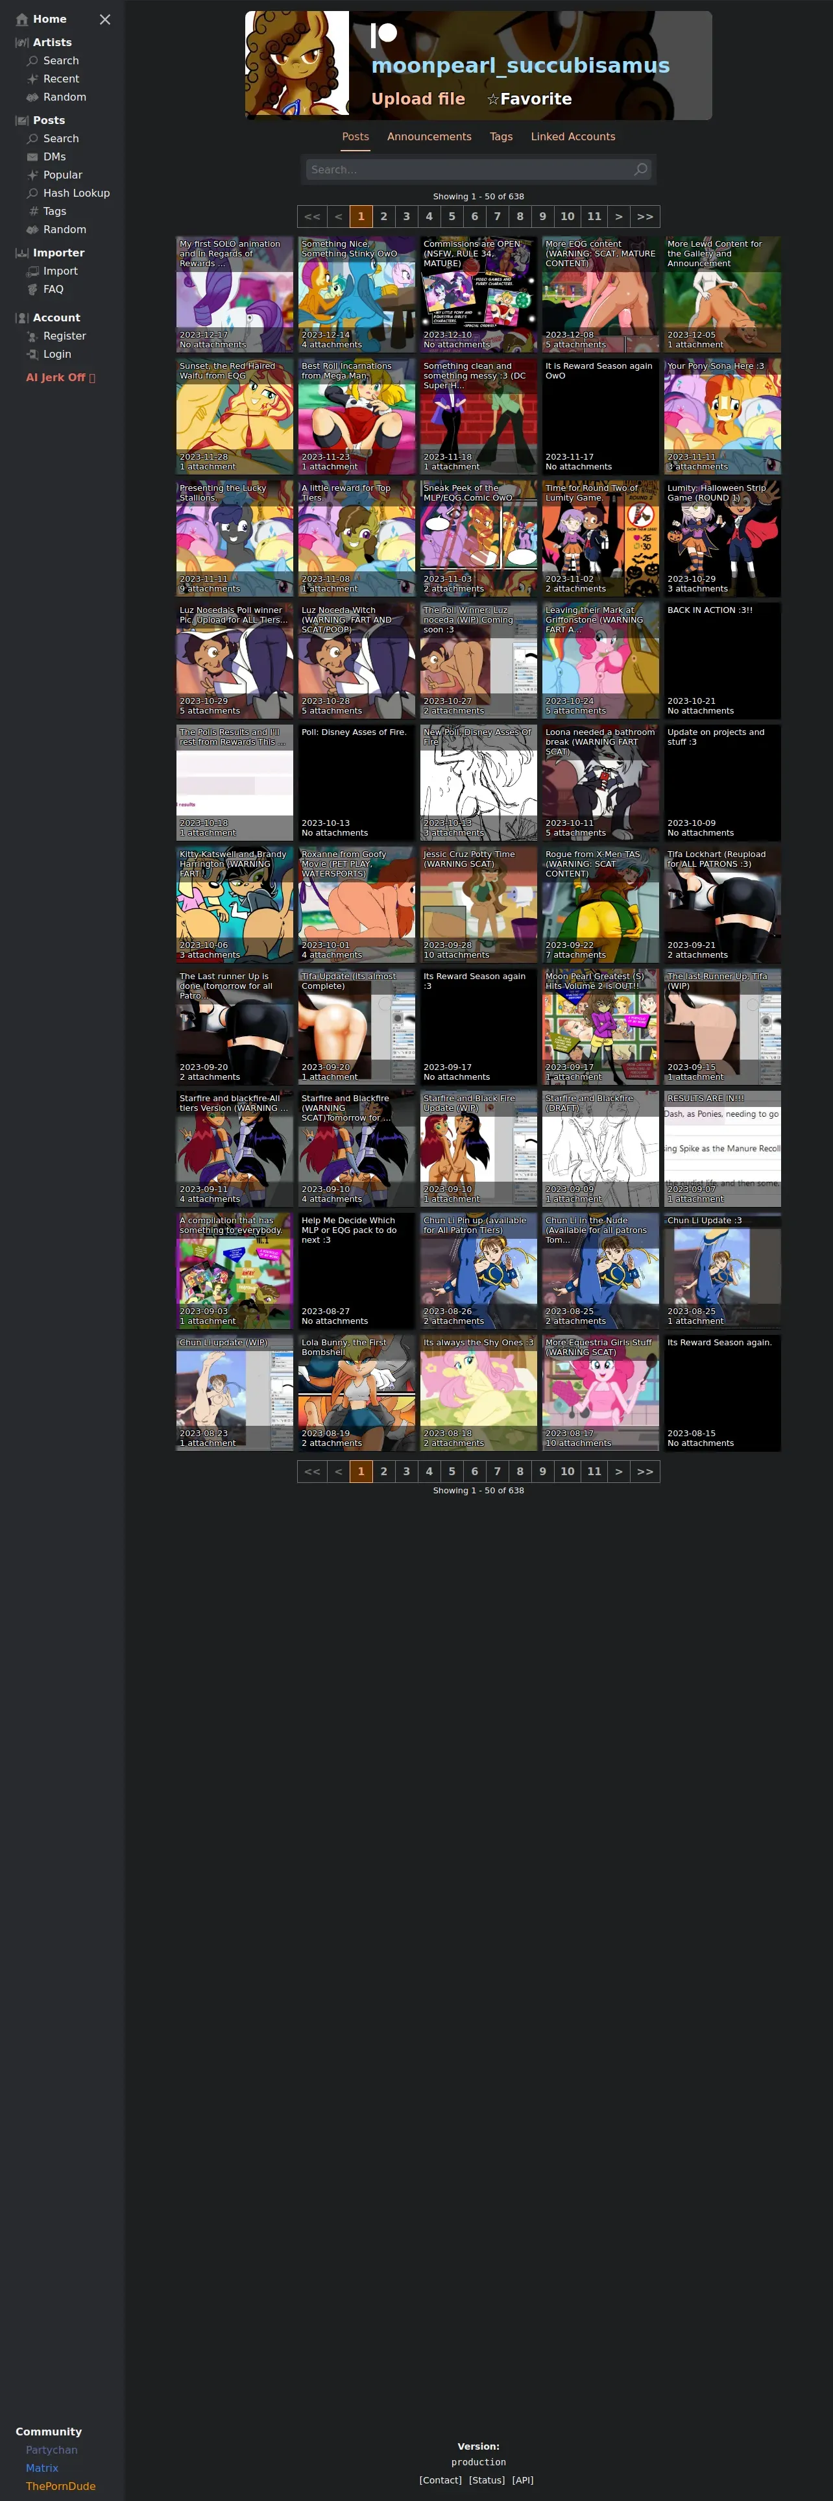Open the Posts tab
833x2501 pixels.
(x=356, y=137)
